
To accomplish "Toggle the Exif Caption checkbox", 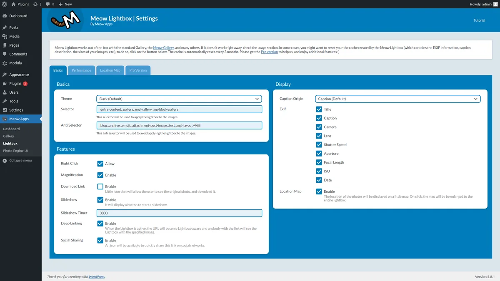I will point(319,118).
